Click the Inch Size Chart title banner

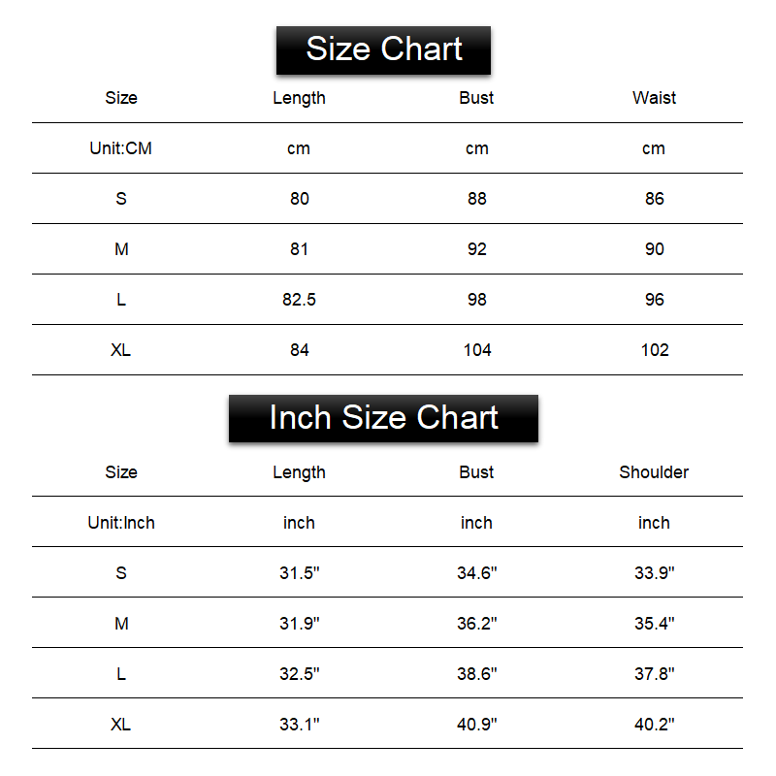point(383,418)
